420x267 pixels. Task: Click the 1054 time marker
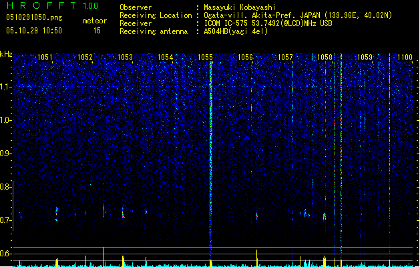click(x=166, y=57)
